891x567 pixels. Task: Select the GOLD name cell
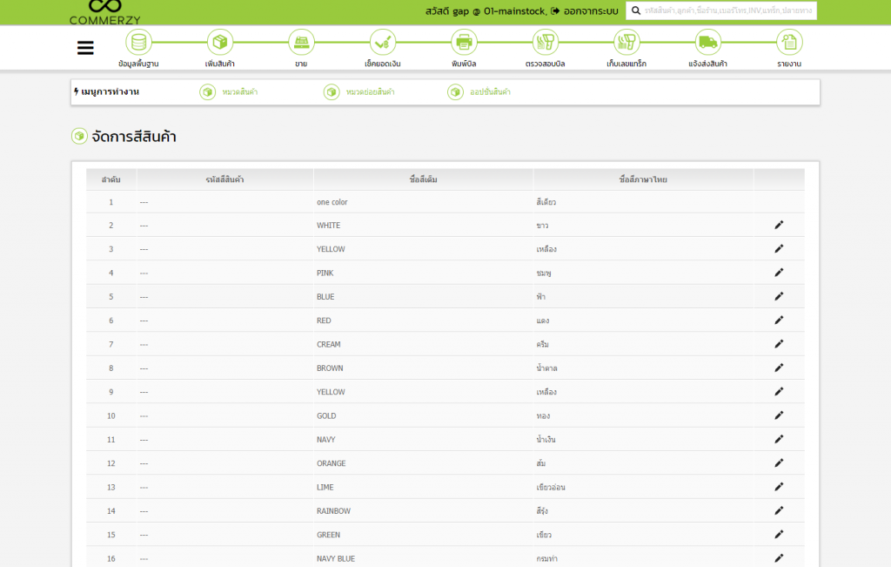pos(424,416)
